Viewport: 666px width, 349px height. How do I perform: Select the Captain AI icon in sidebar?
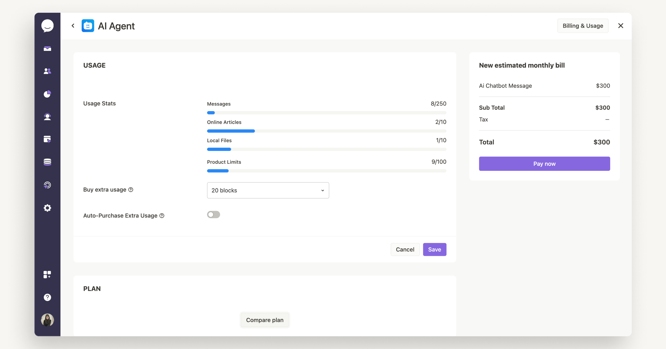pyautogui.click(x=47, y=185)
